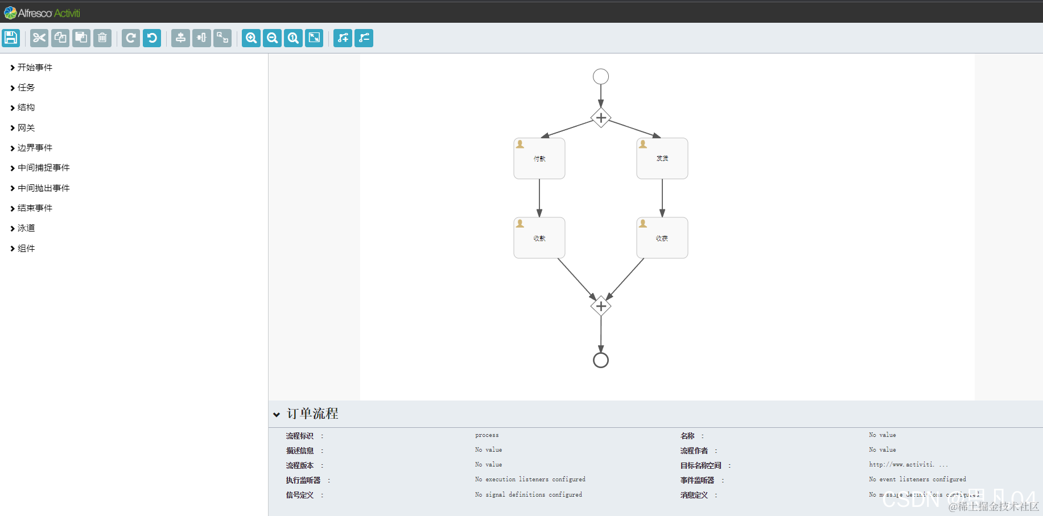Click the 流程标识 value field
Image resolution: width=1043 pixels, height=516 pixels.
point(487,435)
